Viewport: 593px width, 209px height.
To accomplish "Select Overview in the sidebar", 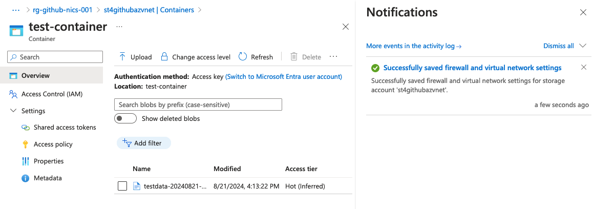I will (x=51, y=75).
